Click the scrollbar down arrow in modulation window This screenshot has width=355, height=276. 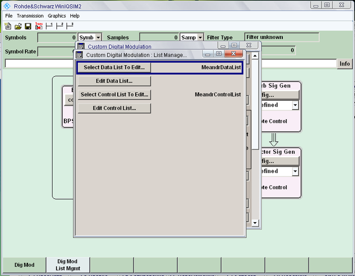pos(256,223)
